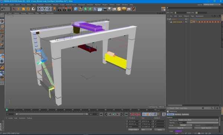
Task: Click the green Array modeling icon
Action: pos(90,9)
